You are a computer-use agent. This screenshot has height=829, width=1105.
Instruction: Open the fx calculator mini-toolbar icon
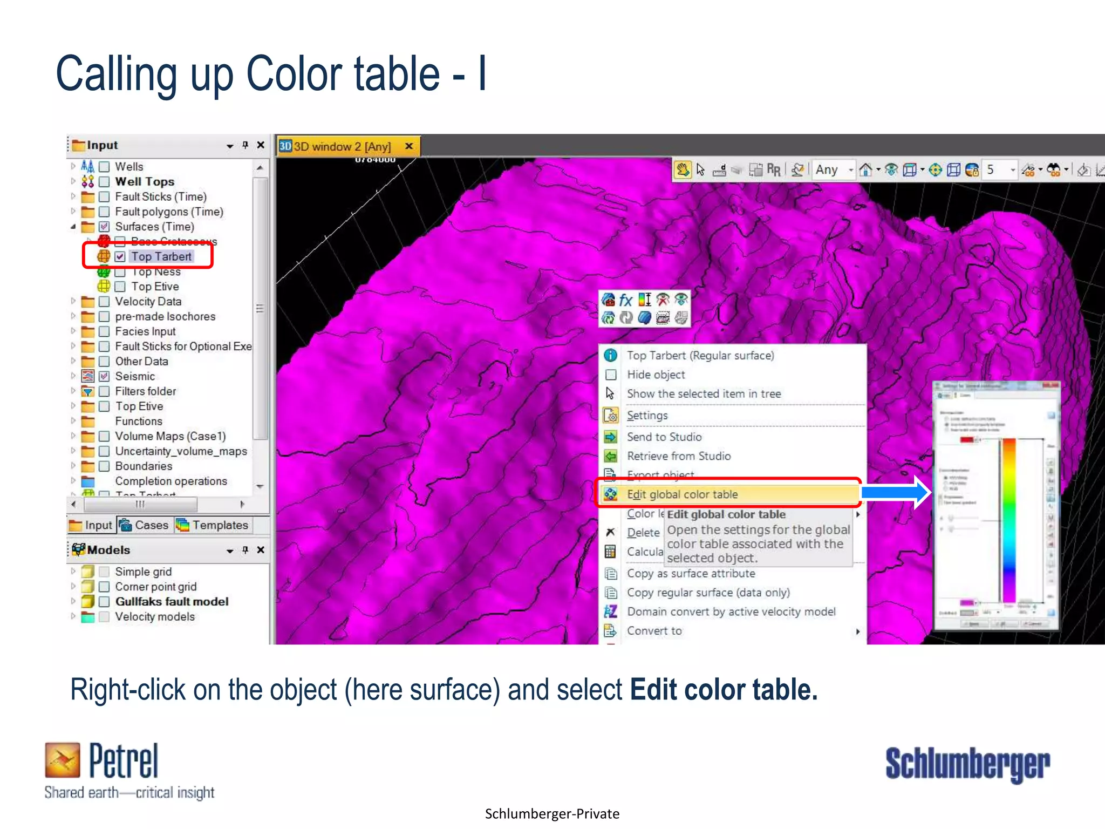[626, 300]
